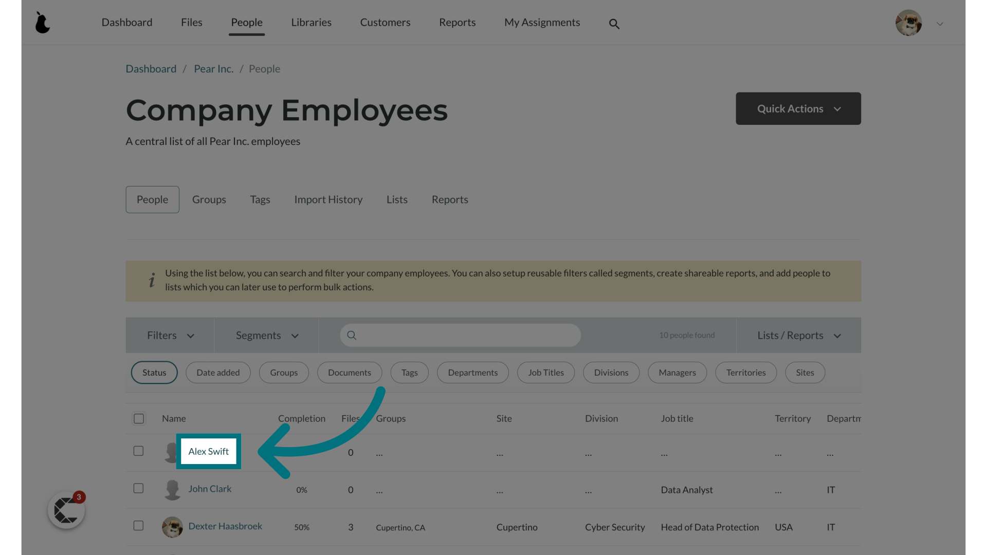Screen dimensions: 987x555
Task: Switch to the Import History tab
Action: [x=328, y=199]
